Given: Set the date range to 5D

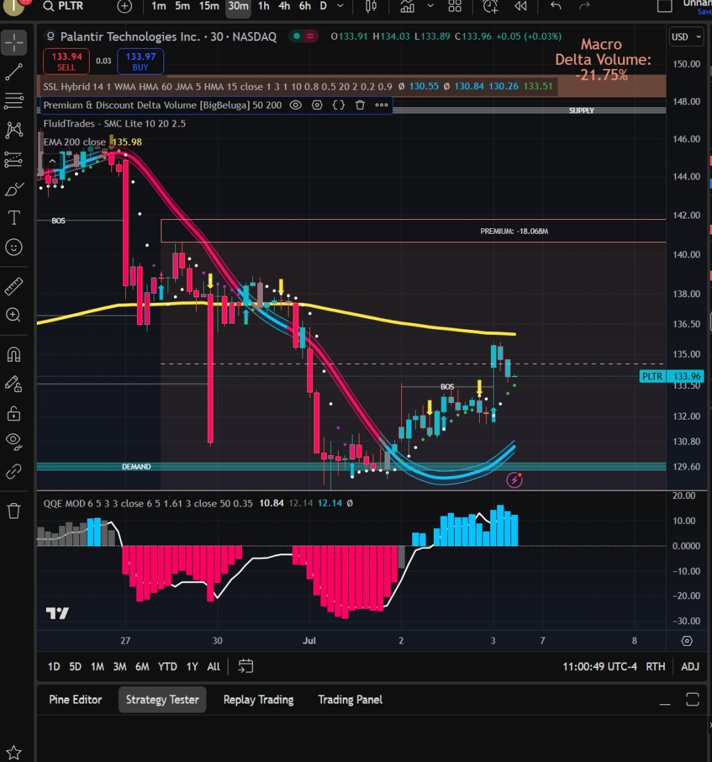Looking at the screenshot, I should tap(75, 666).
